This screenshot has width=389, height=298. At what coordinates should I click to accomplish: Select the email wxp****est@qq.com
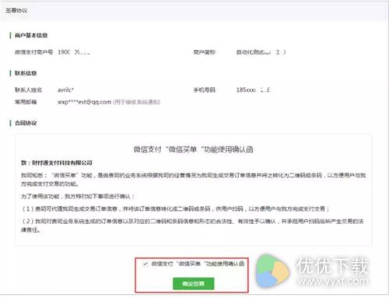tap(84, 102)
